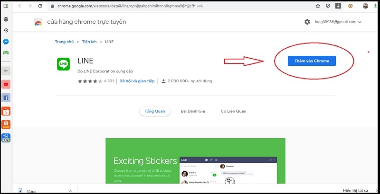Open browsing history from the sidebar
380x194 pixels.
point(6,30)
